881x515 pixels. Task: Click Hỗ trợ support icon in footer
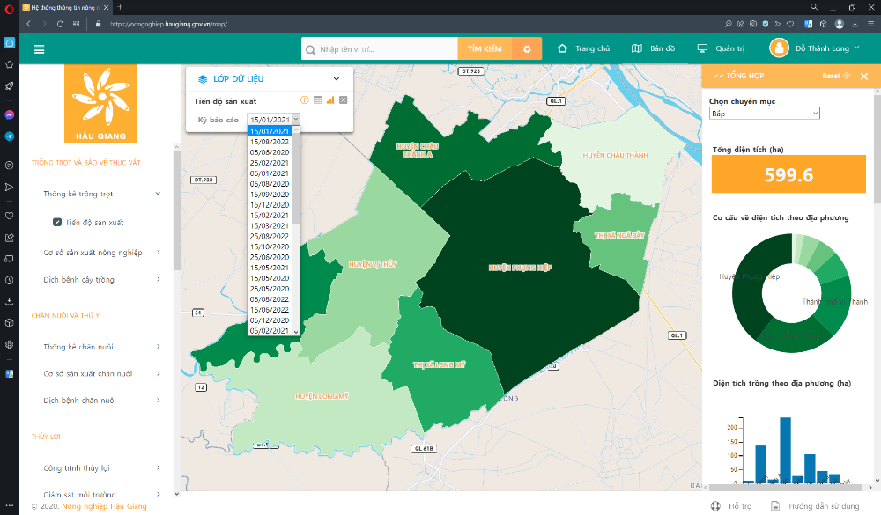[715, 506]
